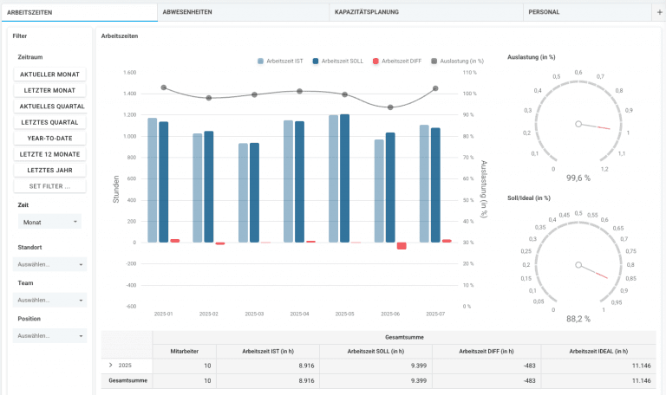Select Aktueller Monat time filter
The height and width of the screenshot is (395, 666).
(x=49, y=74)
